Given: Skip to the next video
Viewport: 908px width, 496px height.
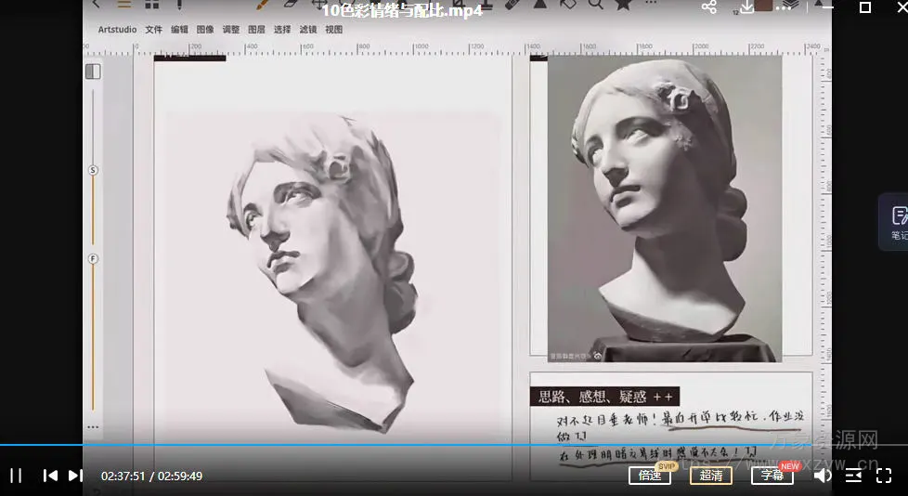Looking at the screenshot, I should (x=76, y=476).
